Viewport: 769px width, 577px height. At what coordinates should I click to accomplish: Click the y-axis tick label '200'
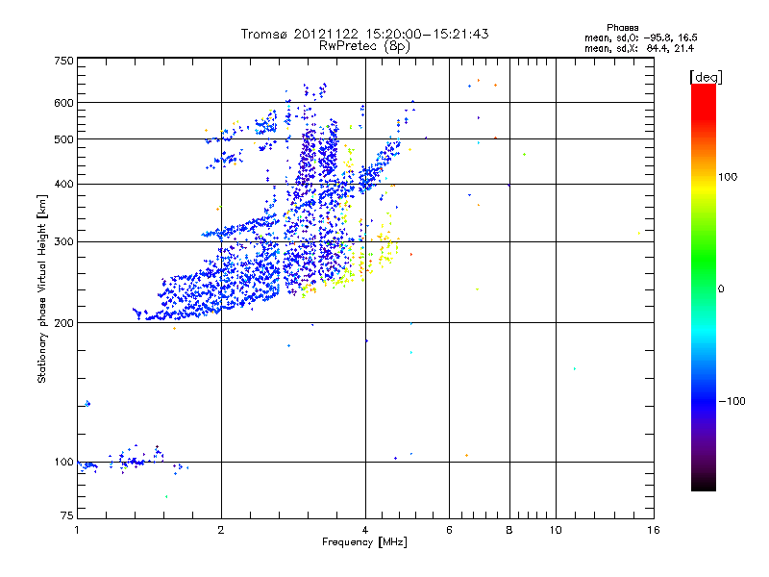[x=63, y=323]
